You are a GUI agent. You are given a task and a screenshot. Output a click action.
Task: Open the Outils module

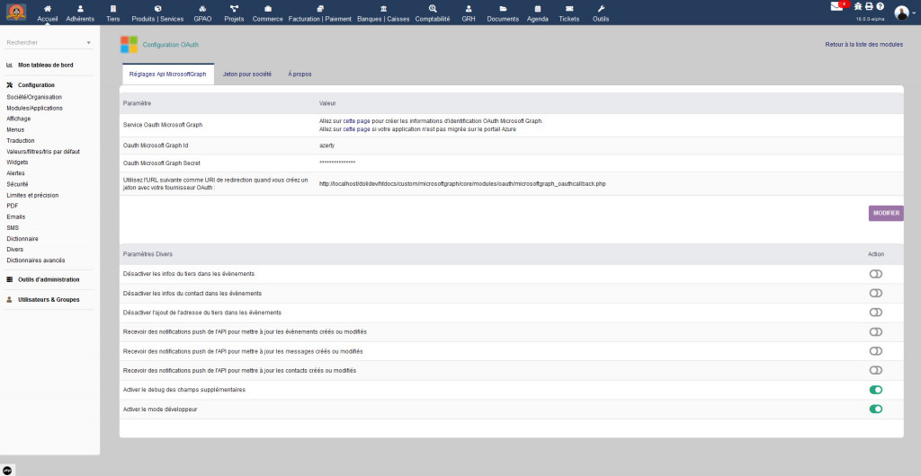point(600,13)
